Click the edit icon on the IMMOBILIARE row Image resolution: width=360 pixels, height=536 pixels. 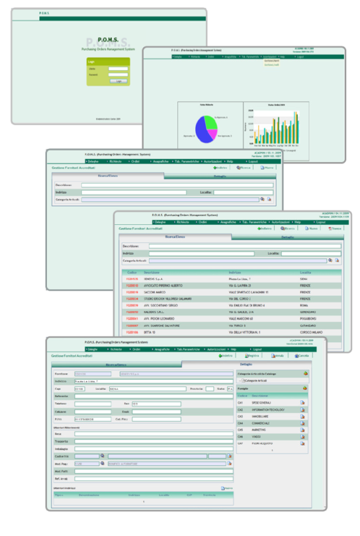point(302,416)
